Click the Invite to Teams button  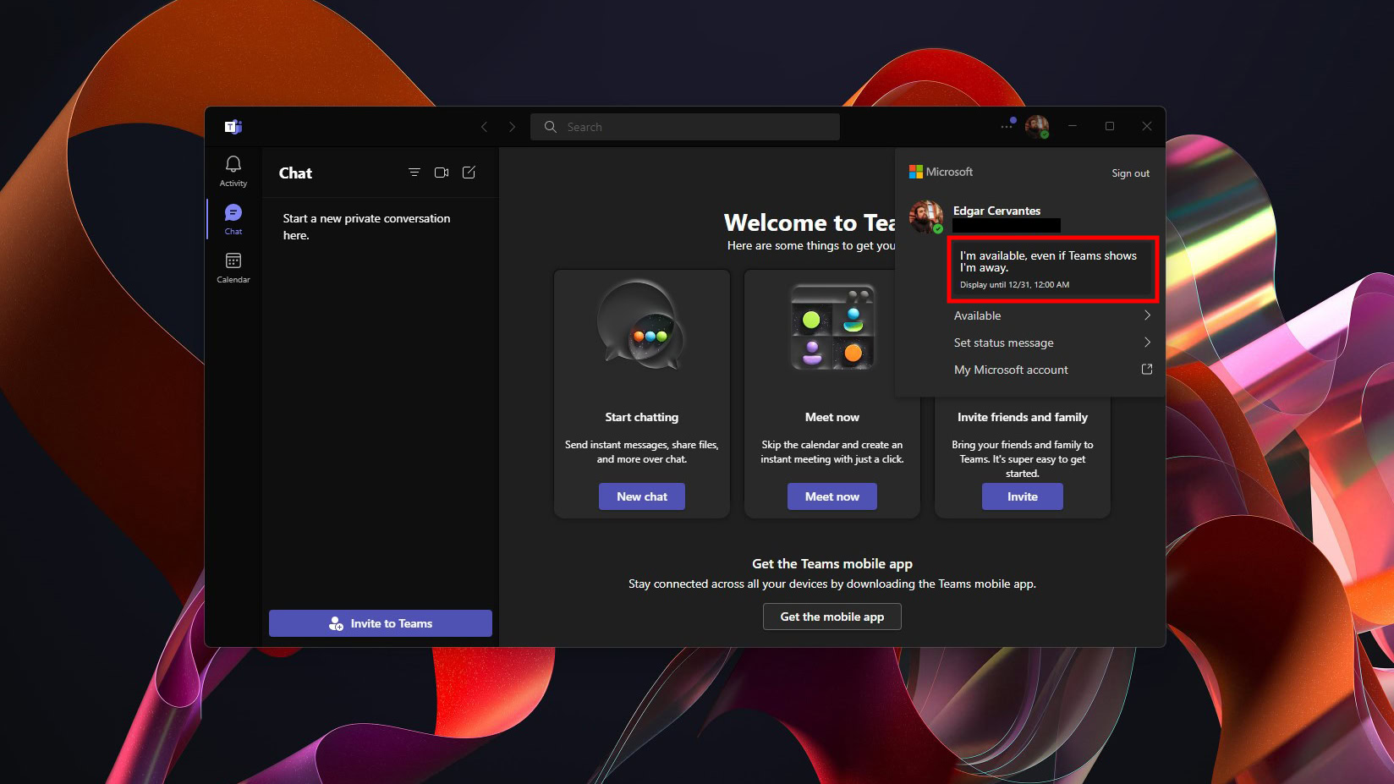[x=381, y=623]
